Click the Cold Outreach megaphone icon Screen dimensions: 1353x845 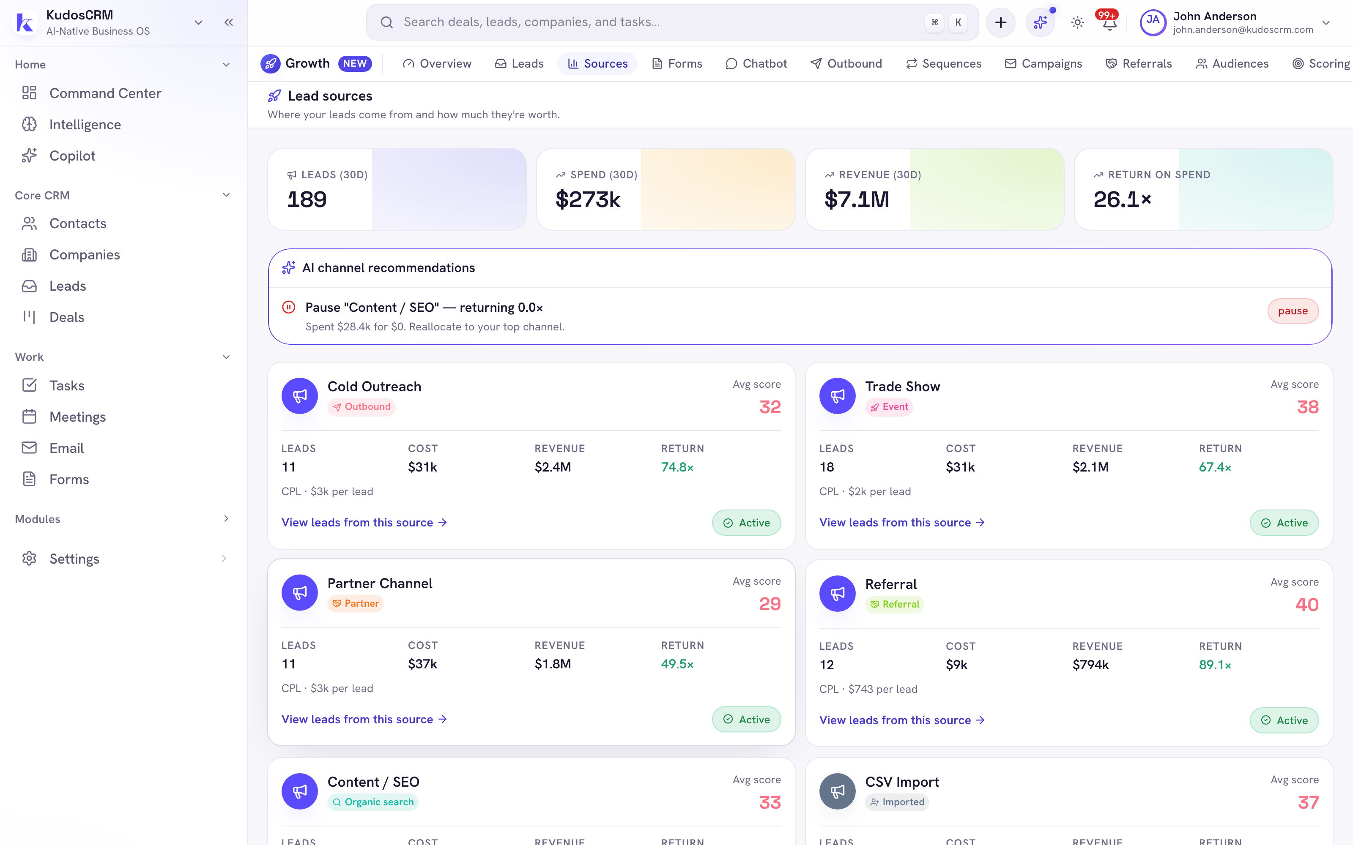[x=300, y=396]
